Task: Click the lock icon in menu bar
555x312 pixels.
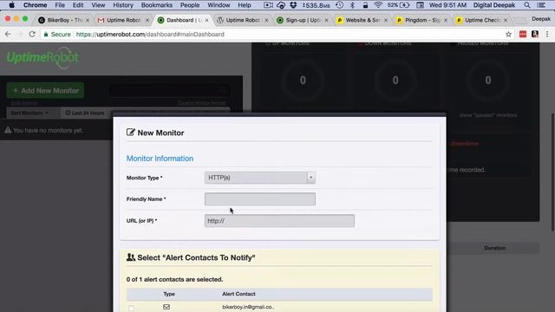Action: pyautogui.click(x=365, y=5)
